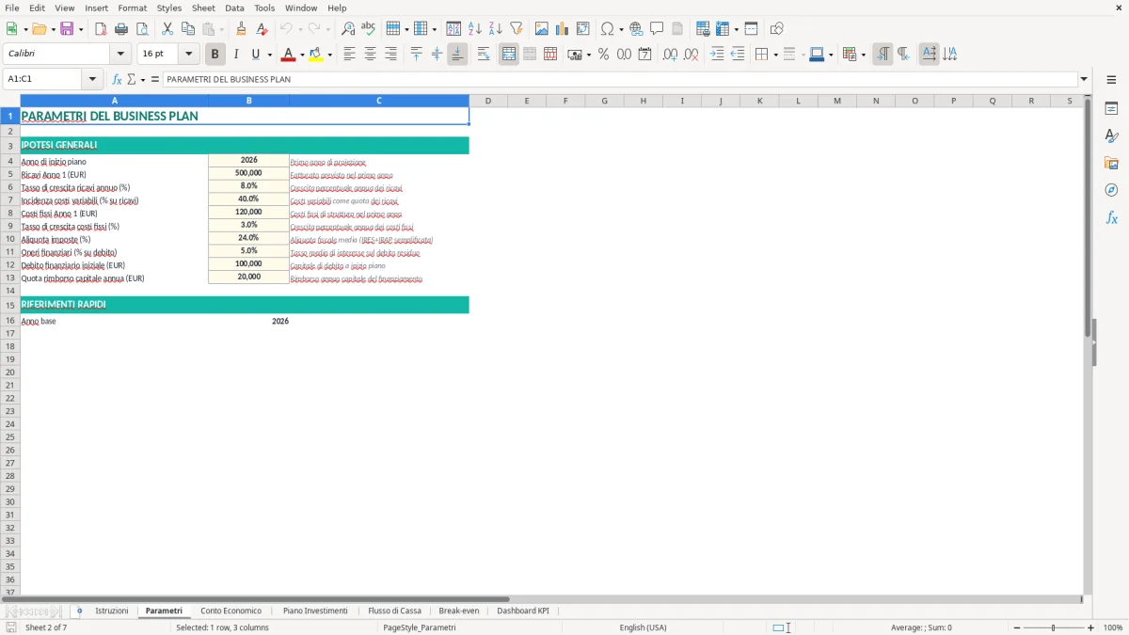
Task: Click the Add Decimal Place icon
Action: pyautogui.click(x=670, y=55)
